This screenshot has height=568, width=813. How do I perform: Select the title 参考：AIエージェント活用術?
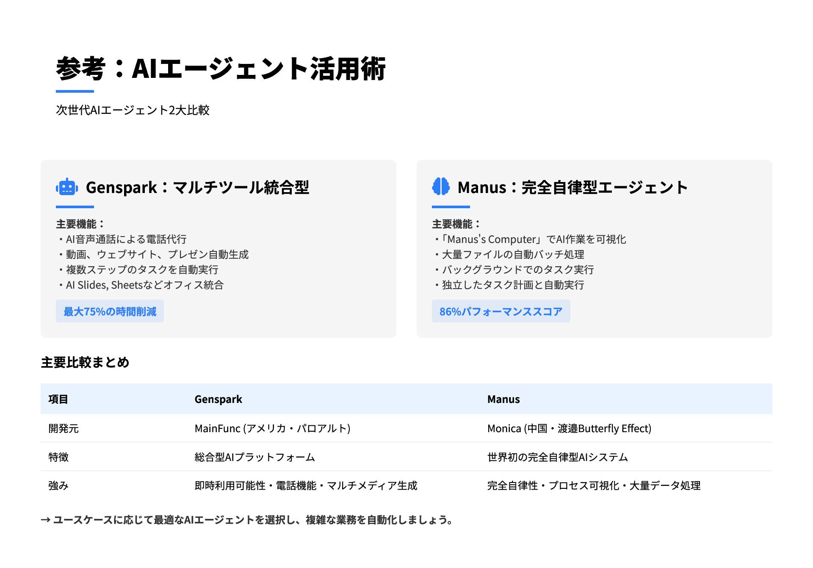pyautogui.click(x=221, y=69)
